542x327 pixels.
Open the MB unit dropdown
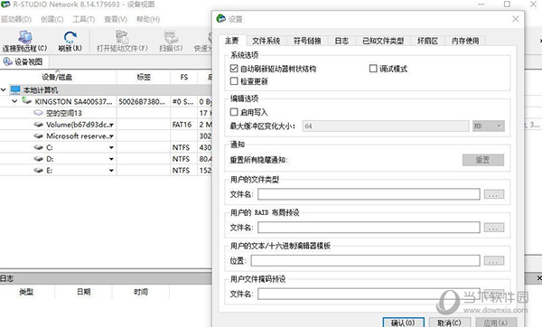tap(489, 126)
